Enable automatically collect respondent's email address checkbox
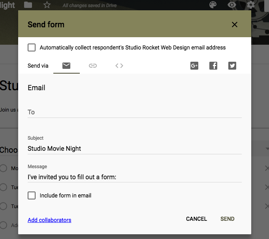 tap(32, 47)
